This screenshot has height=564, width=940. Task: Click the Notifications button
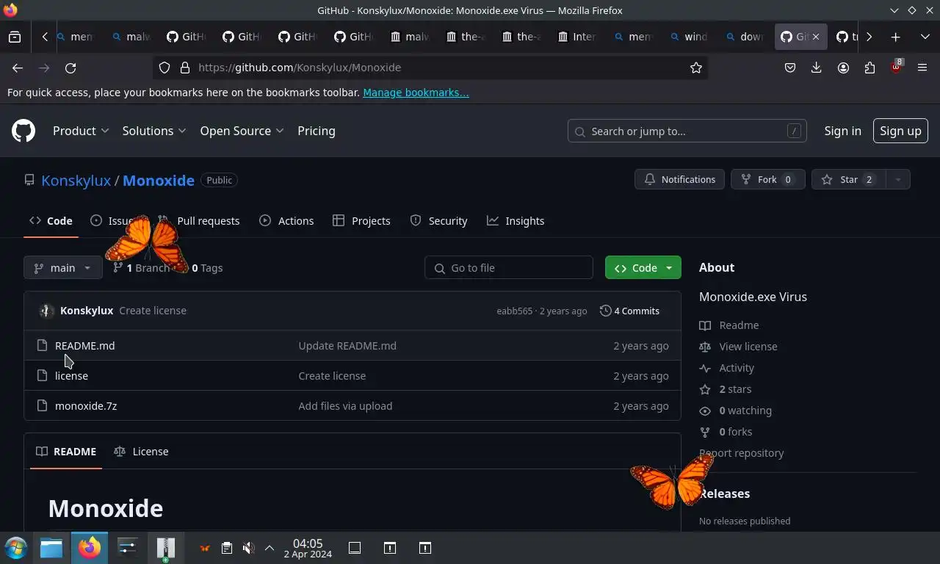point(679,179)
